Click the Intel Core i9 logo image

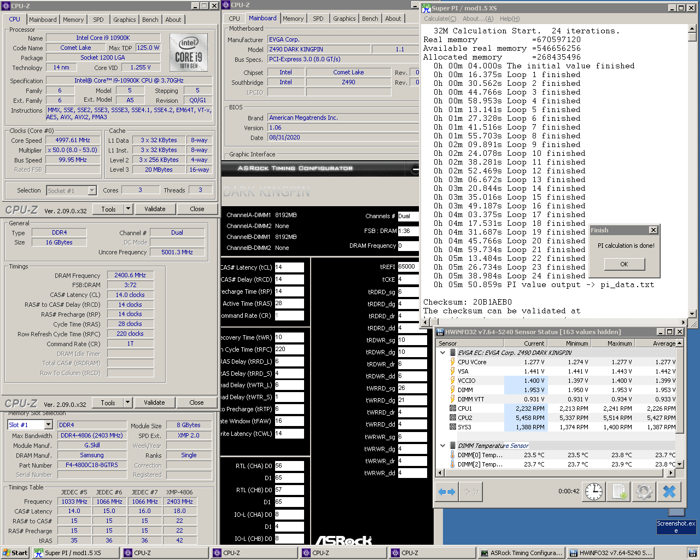[x=189, y=52]
